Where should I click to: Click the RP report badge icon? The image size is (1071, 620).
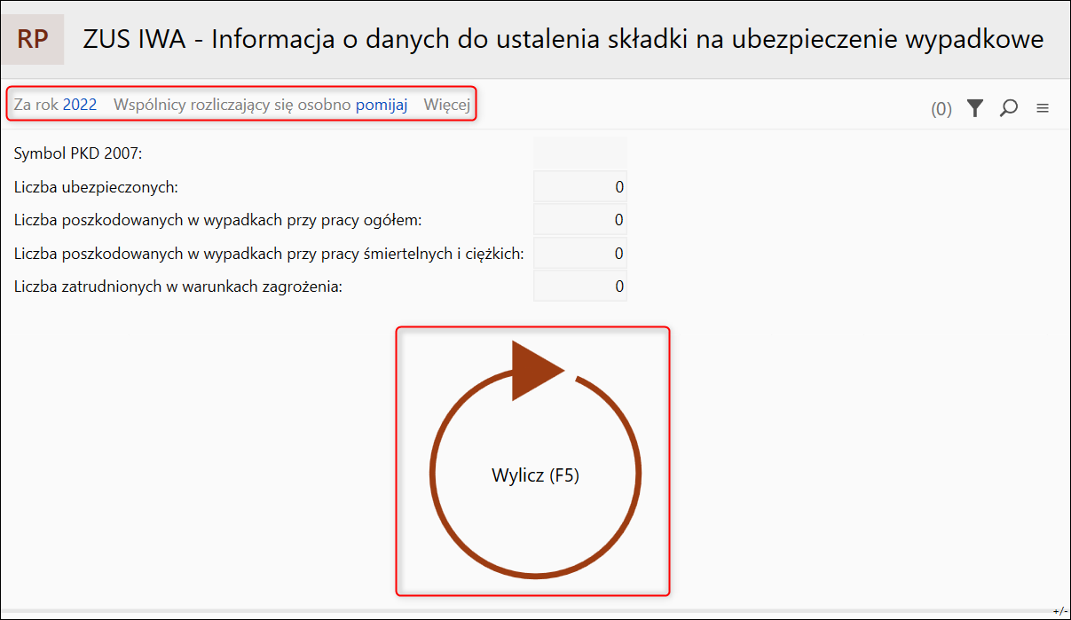tap(33, 39)
